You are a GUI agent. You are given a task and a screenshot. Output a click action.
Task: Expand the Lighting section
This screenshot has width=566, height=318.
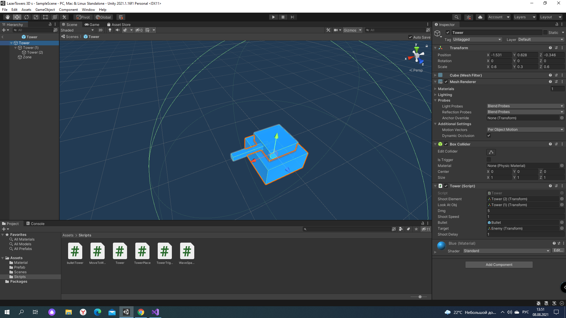[445, 95]
